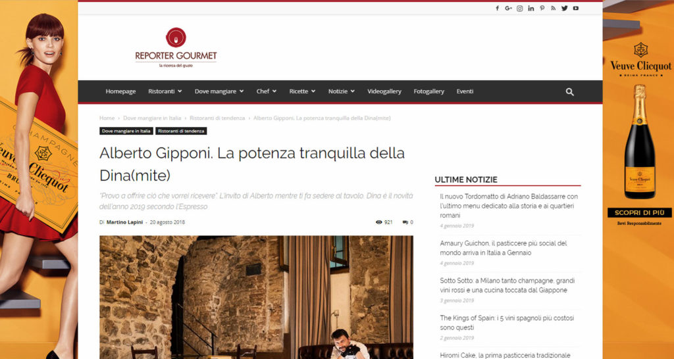Click the Reporter Gourmet logo
The width and height of the screenshot is (674, 359).
pos(176,47)
